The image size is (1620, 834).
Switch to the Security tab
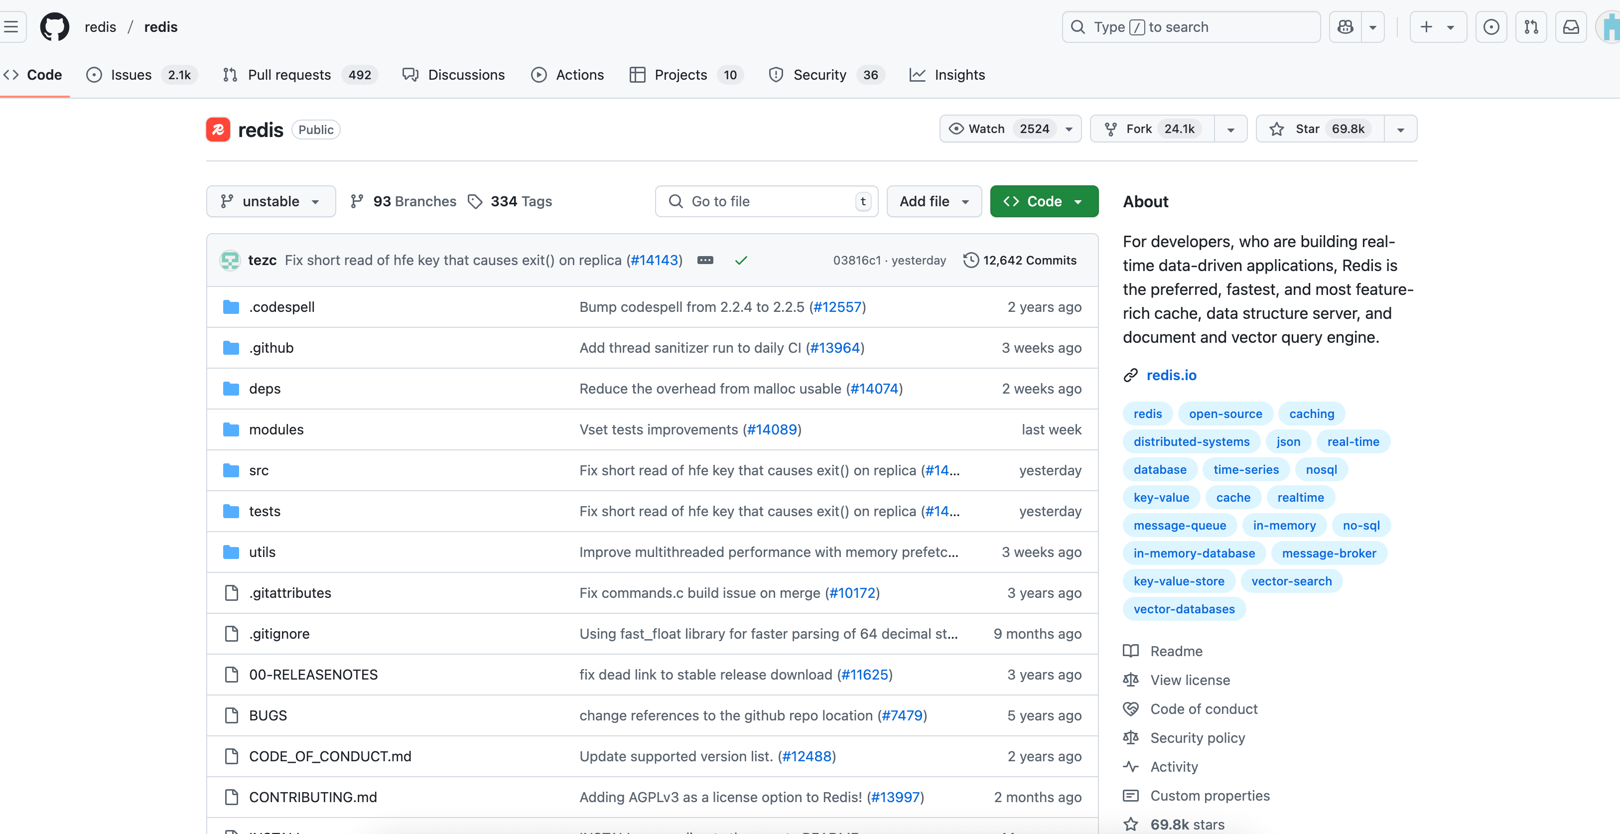click(826, 75)
